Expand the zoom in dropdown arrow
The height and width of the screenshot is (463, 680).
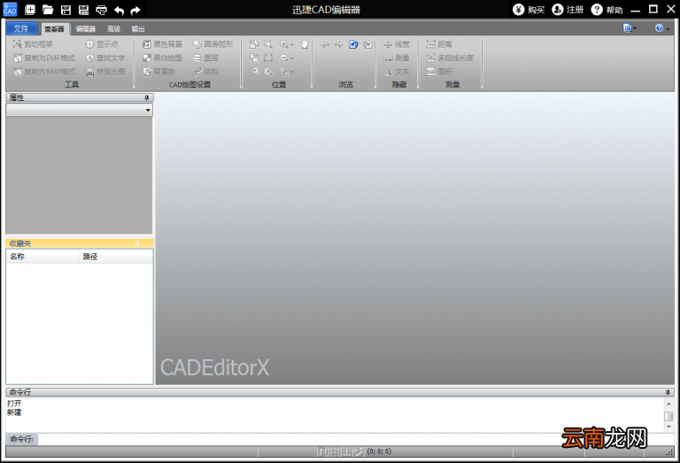292,44
